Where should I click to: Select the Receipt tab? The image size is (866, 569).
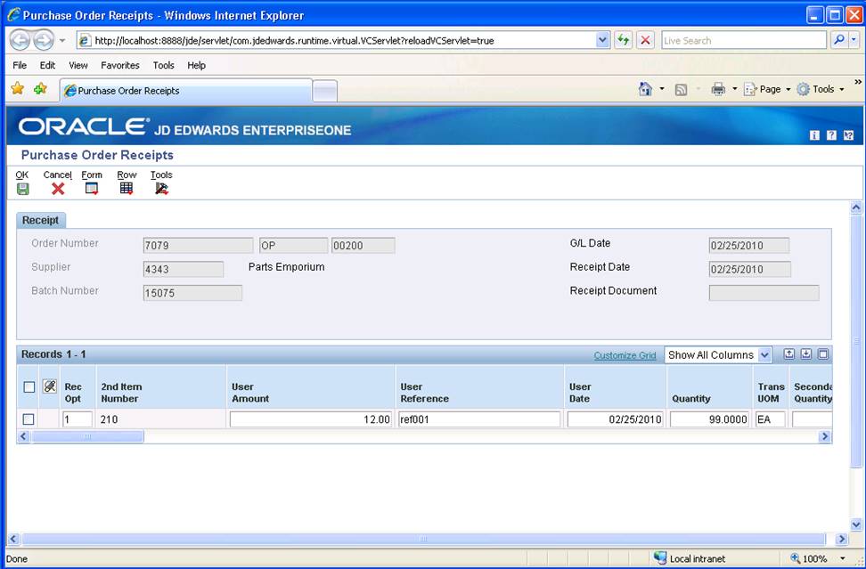41,220
